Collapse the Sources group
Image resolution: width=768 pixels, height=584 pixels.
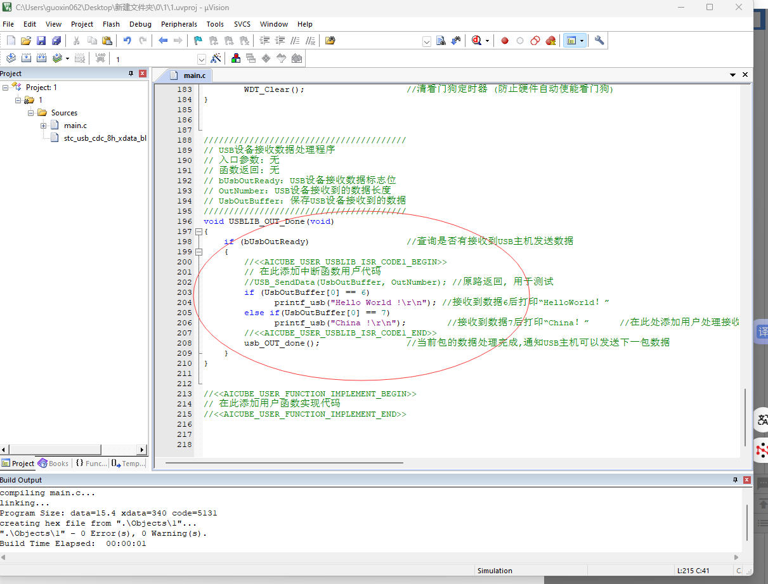tap(31, 113)
